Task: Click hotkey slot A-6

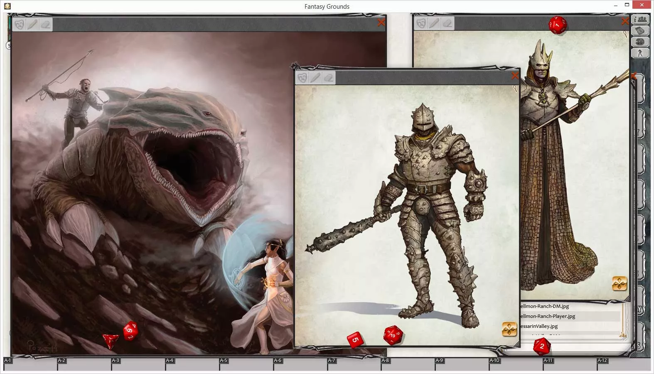Action: pyautogui.click(x=300, y=364)
